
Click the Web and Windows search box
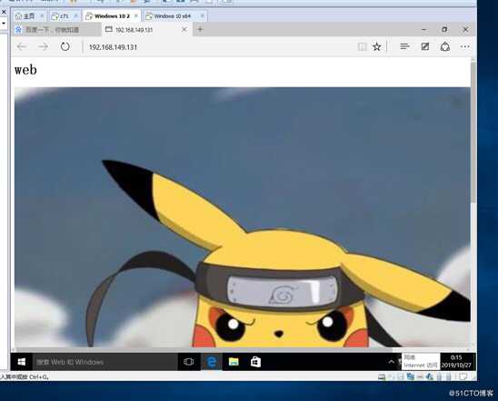pos(105,362)
